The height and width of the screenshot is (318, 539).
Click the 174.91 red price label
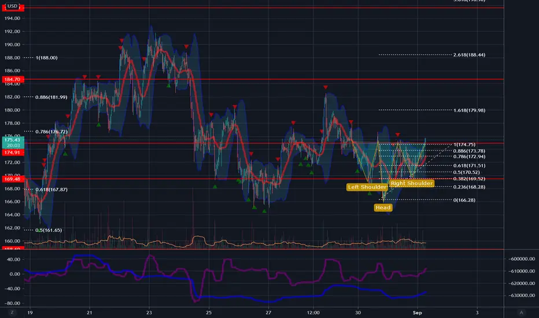point(13,152)
